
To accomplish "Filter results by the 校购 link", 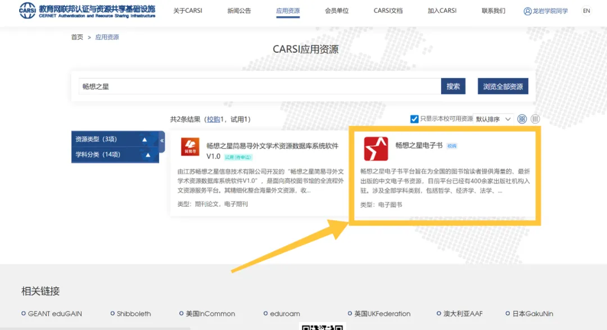I will (x=214, y=119).
